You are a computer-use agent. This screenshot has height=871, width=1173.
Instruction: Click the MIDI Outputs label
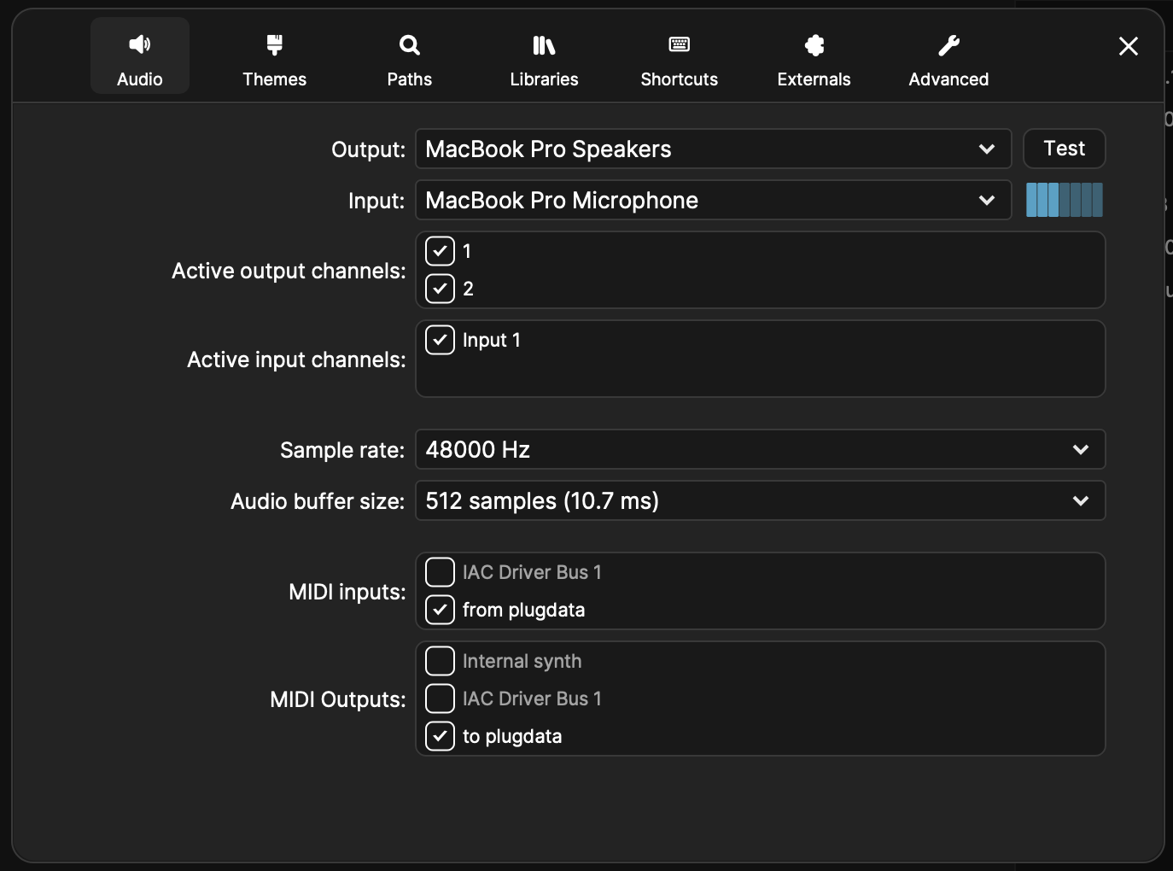point(338,699)
